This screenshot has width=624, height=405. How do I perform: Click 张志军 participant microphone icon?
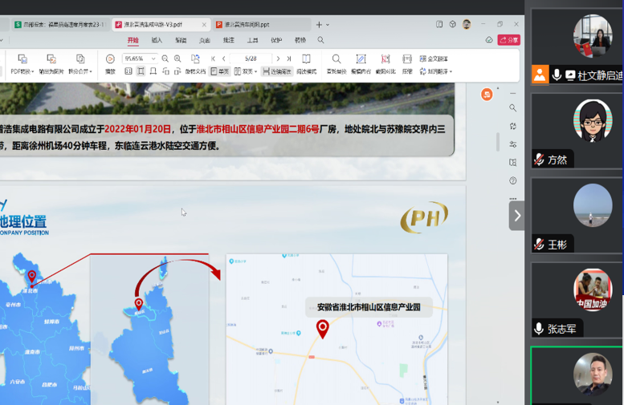click(539, 329)
